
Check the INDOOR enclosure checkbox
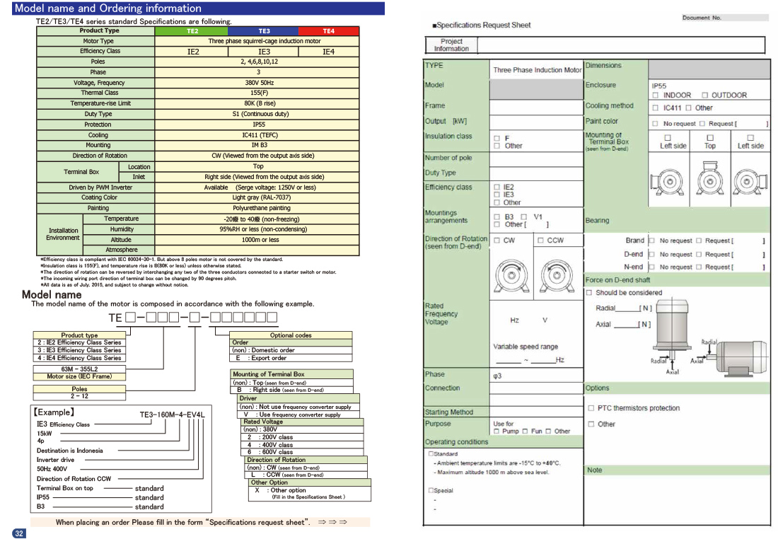[656, 95]
